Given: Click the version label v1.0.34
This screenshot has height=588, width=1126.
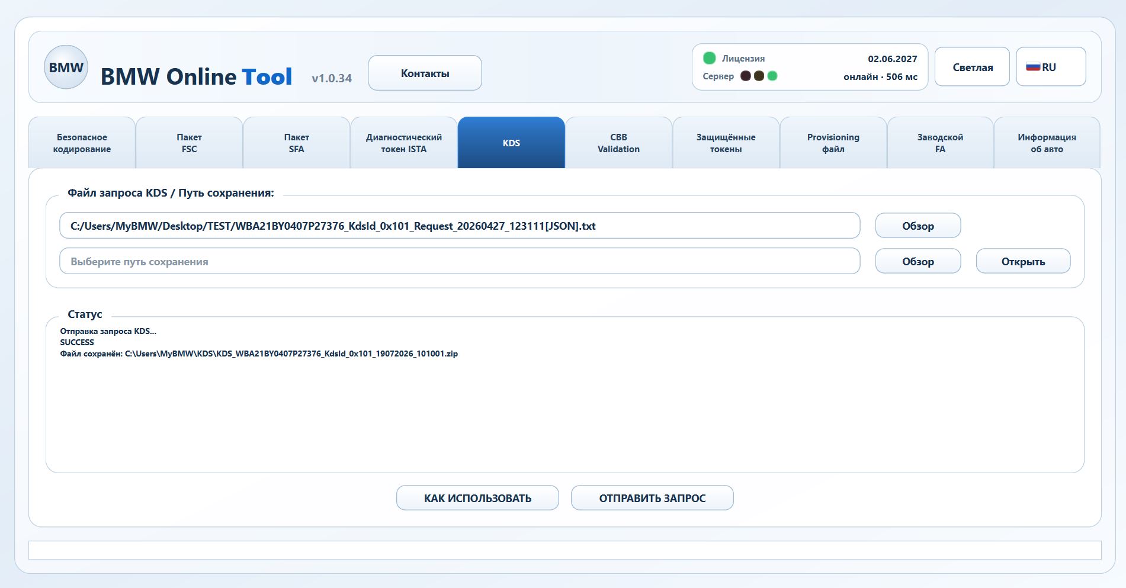Looking at the screenshot, I should coord(332,78).
